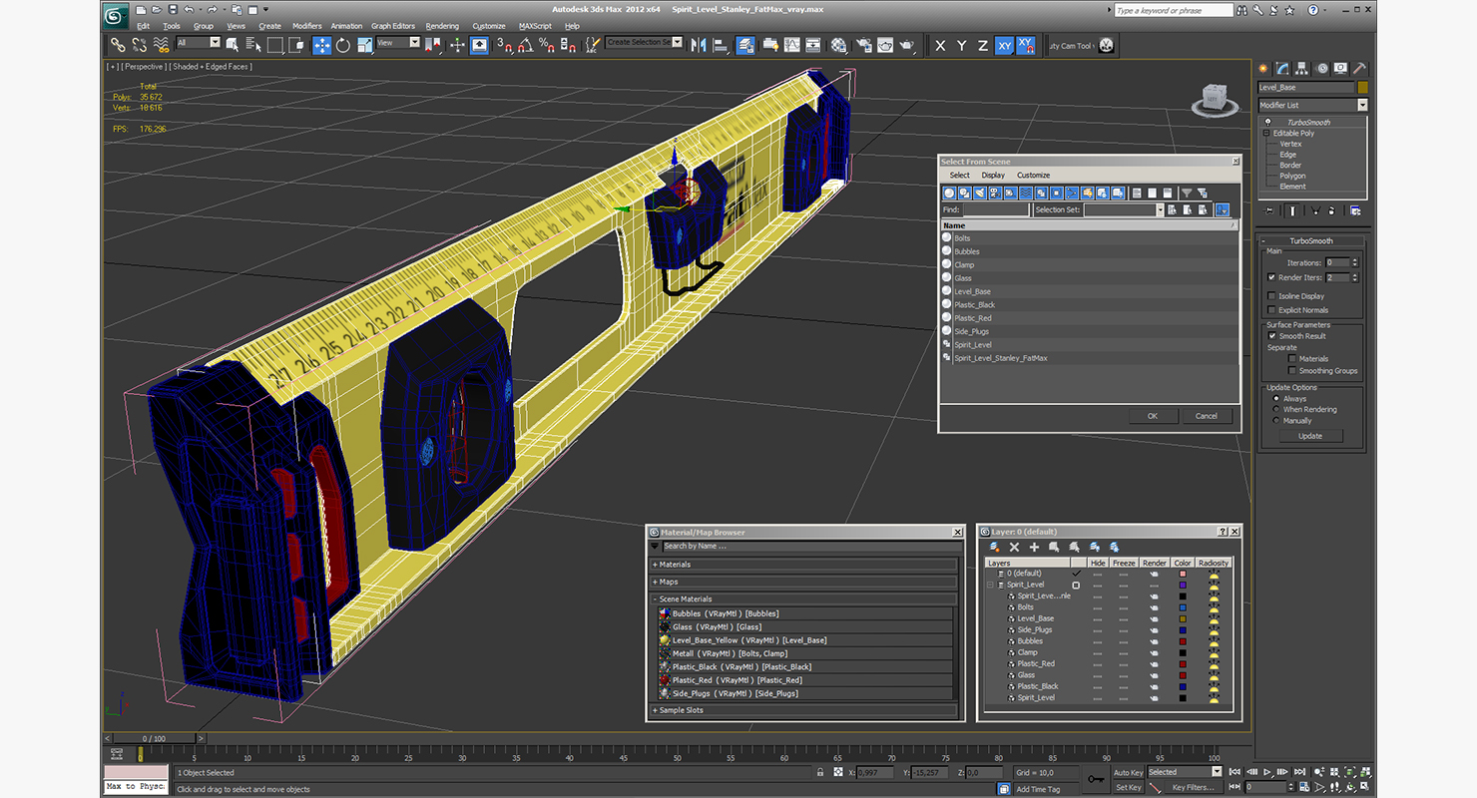Toggle the Explicit Normals checkbox
Viewport: 1477px width, 798px height.
pyautogui.click(x=1271, y=310)
